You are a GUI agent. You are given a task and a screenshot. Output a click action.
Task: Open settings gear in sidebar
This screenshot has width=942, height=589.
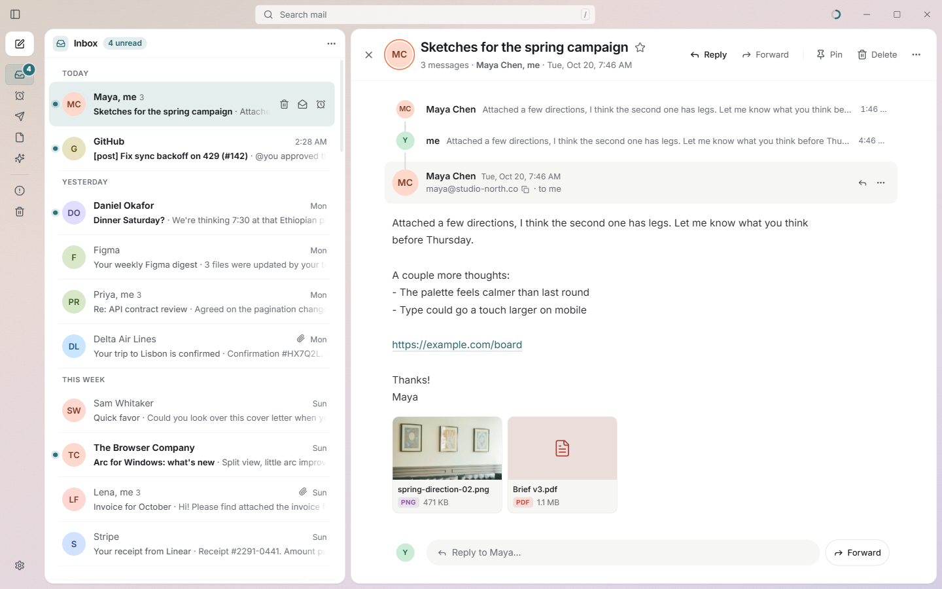coord(20,565)
